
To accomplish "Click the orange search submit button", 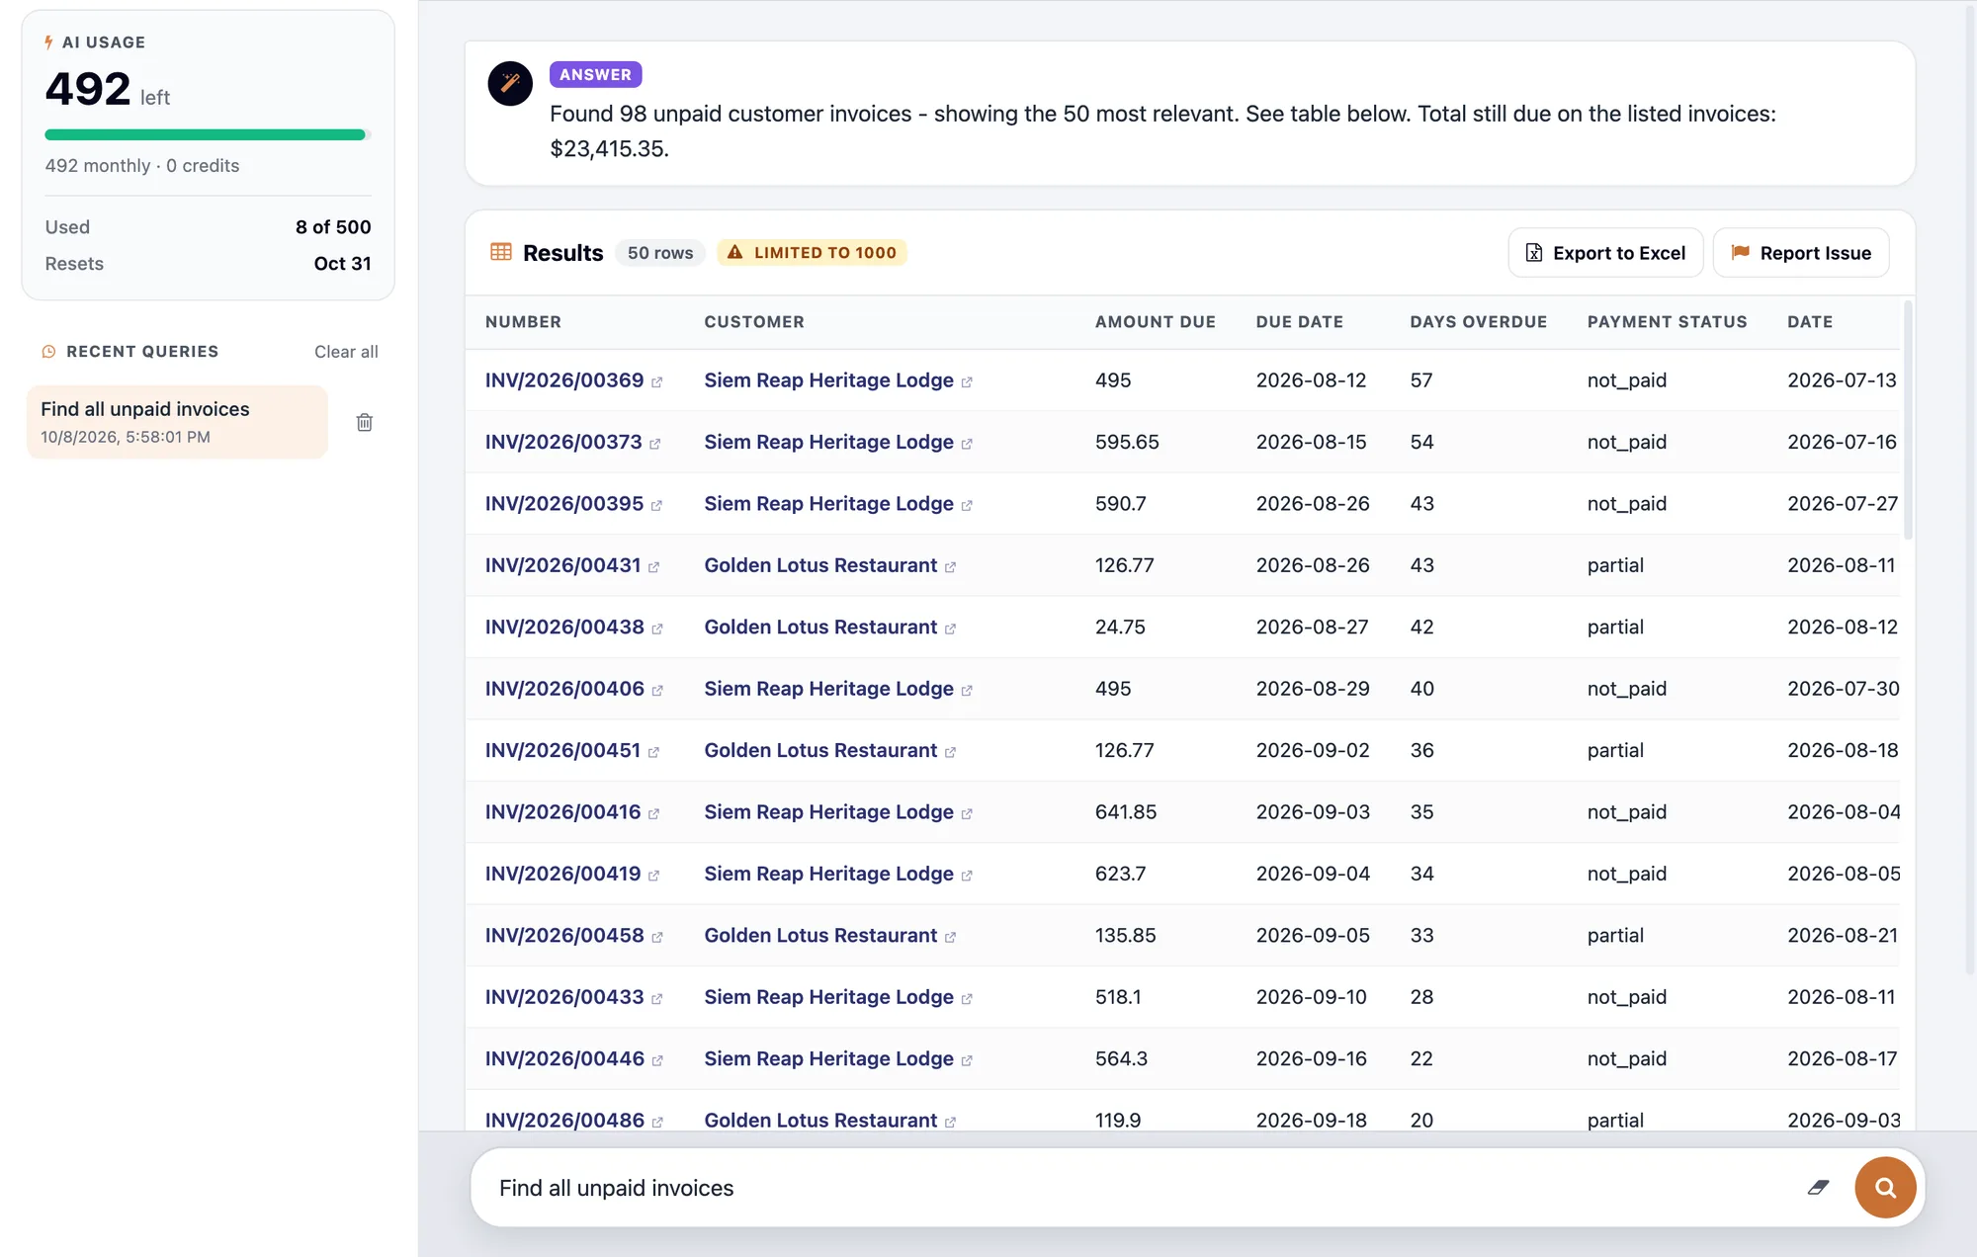I will point(1884,1188).
